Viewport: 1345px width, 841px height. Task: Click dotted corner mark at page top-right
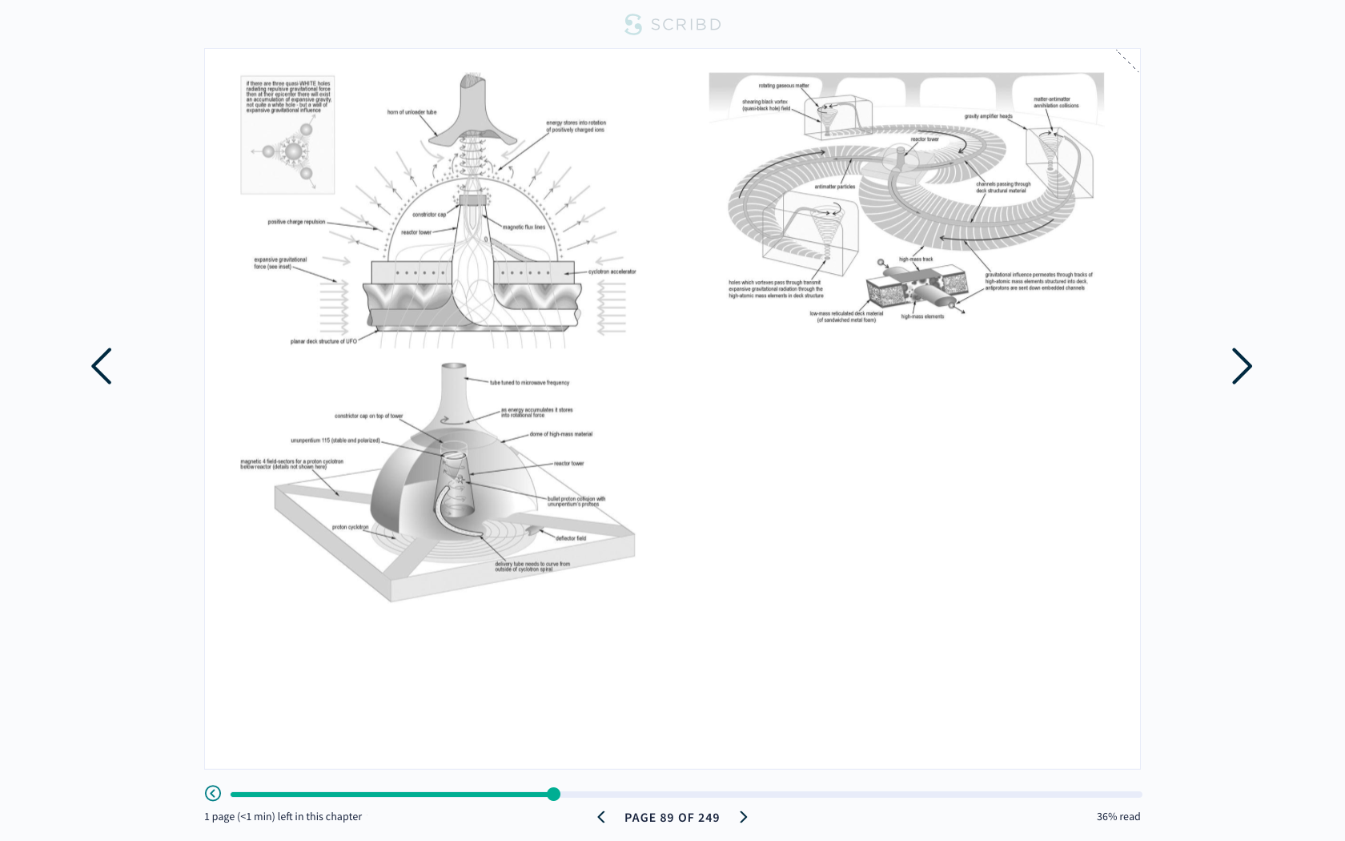[x=1126, y=61]
